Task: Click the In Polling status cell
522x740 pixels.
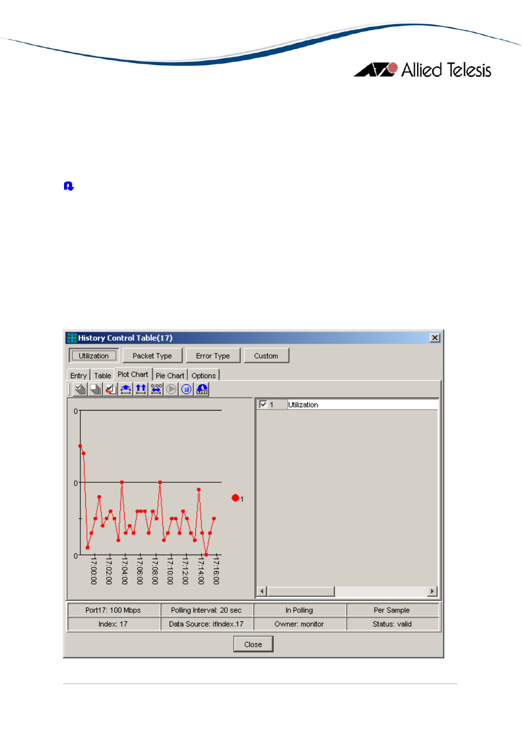Action: 299,610
